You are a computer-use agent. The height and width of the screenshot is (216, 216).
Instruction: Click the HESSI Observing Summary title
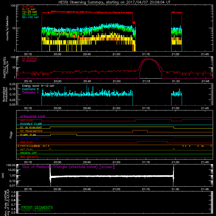114,2
